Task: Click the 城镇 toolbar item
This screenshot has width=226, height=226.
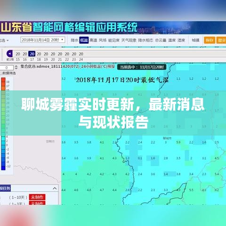Action: [195, 40]
